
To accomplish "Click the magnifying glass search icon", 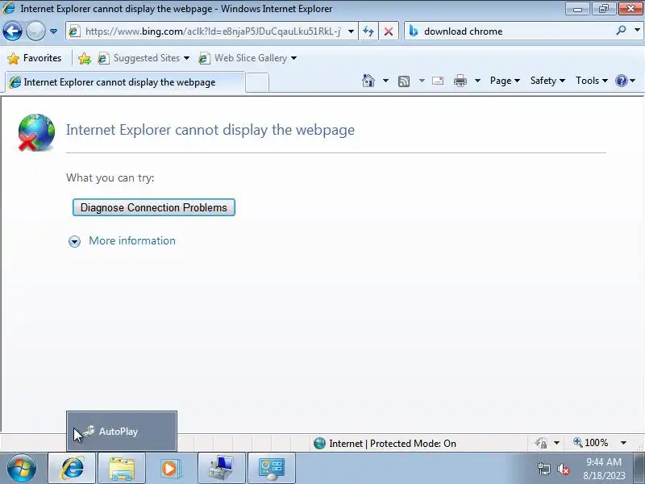I will tap(621, 31).
